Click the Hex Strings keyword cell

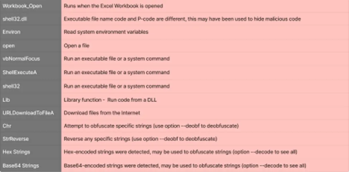[x=30, y=152]
